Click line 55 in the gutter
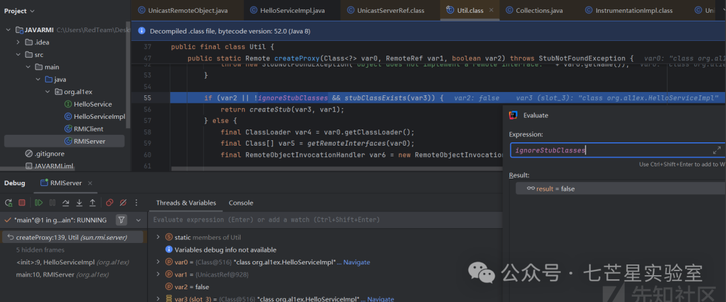Screen dimensions: 726x302 [x=148, y=97]
